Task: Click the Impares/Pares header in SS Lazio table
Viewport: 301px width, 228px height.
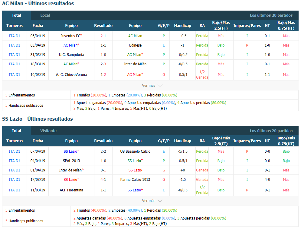Action: (247, 141)
